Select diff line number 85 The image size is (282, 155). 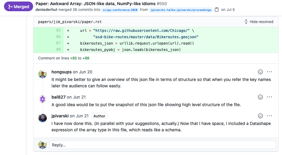click(58, 30)
